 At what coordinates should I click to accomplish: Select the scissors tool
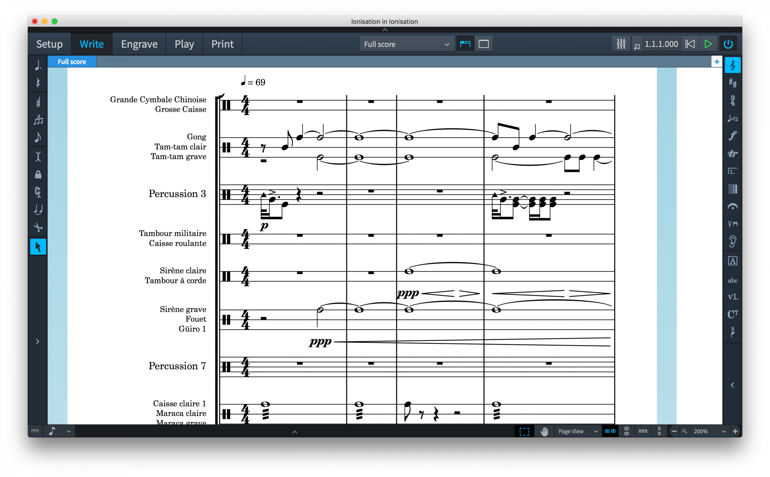coord(38,227)
